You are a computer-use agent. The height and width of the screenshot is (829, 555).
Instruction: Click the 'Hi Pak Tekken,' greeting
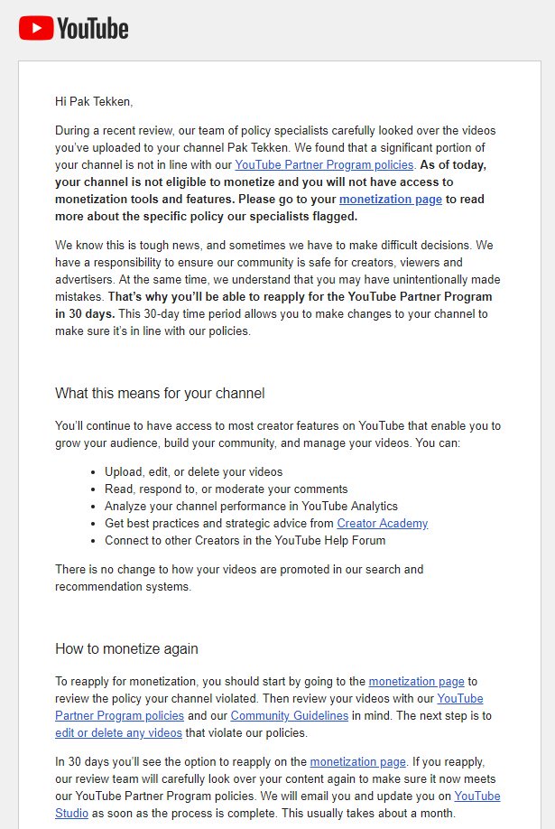(x=94, y=101)
